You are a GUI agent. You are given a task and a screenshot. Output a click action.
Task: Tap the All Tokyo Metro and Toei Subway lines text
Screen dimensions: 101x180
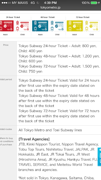click(x=50, y=130)
